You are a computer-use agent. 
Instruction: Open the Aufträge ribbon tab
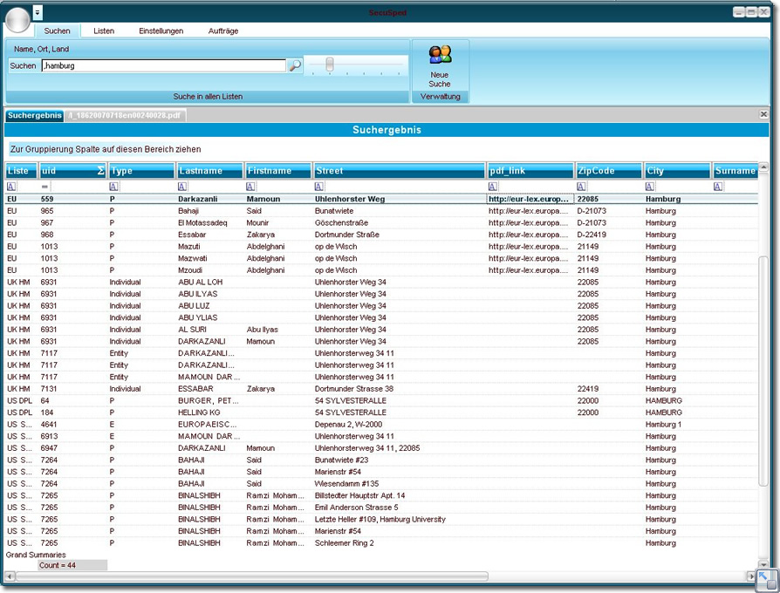tap(223, 31)
